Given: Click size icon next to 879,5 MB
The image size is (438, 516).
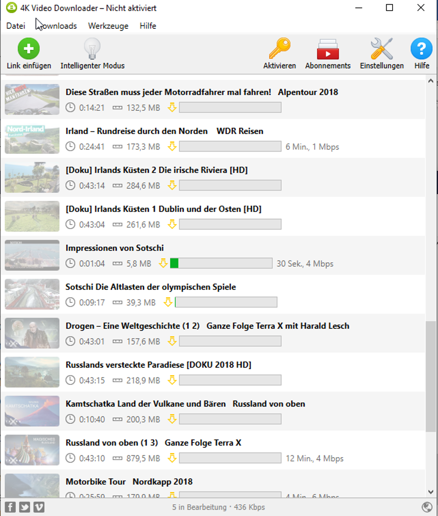Looking at the screenshot, I should coord(117,458).
